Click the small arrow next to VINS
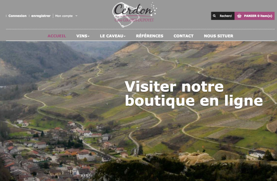Screen dimensions: 277x181 point(89,36)
